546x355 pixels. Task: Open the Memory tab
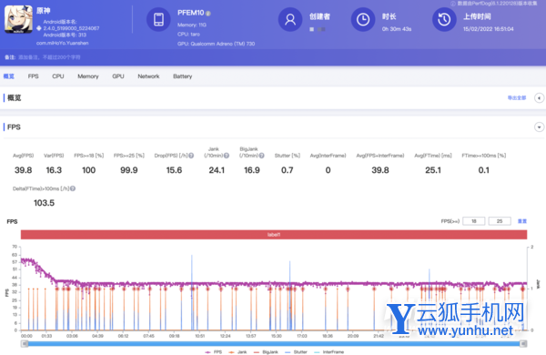point(88,76)
